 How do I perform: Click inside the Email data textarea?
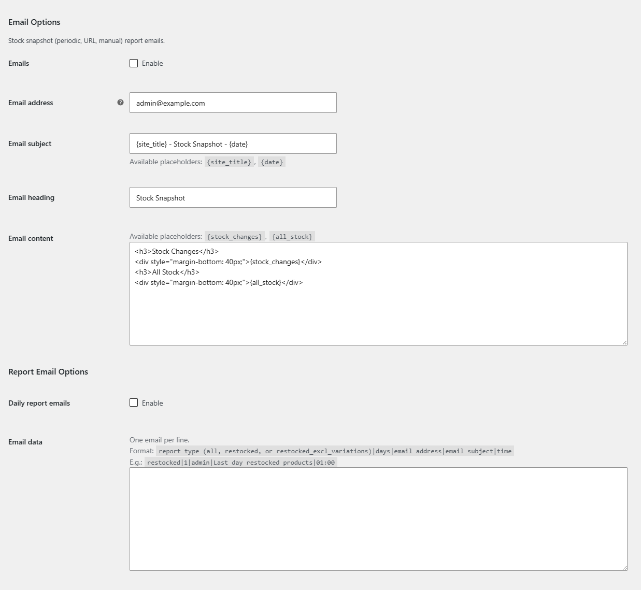(378, 519)
